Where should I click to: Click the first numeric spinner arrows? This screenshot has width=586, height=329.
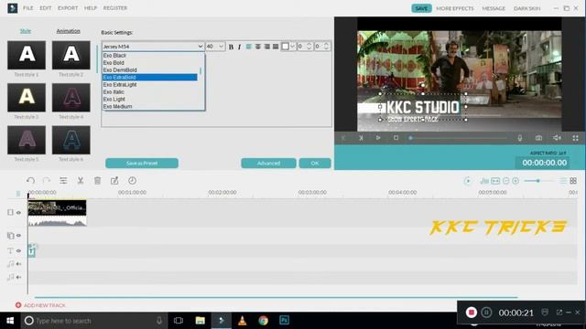pyautogui.click(x=309, y=47)
